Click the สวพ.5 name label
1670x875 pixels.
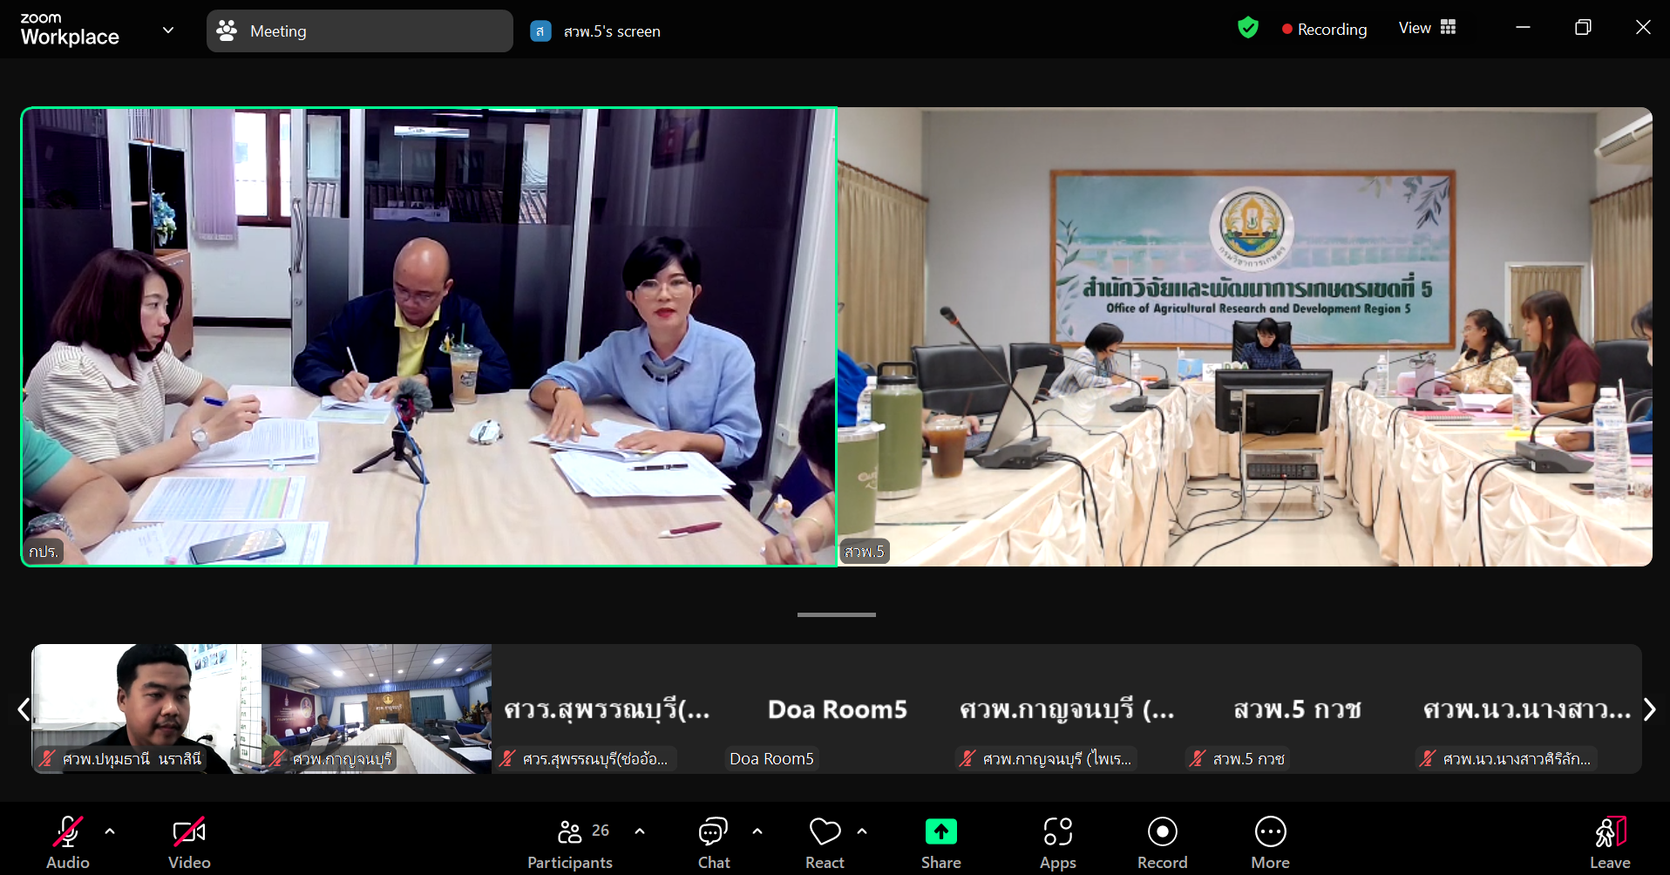tap(865, 552)
